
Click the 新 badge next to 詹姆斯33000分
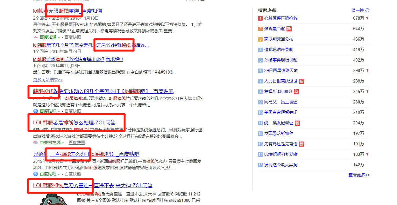click(296, 92)
